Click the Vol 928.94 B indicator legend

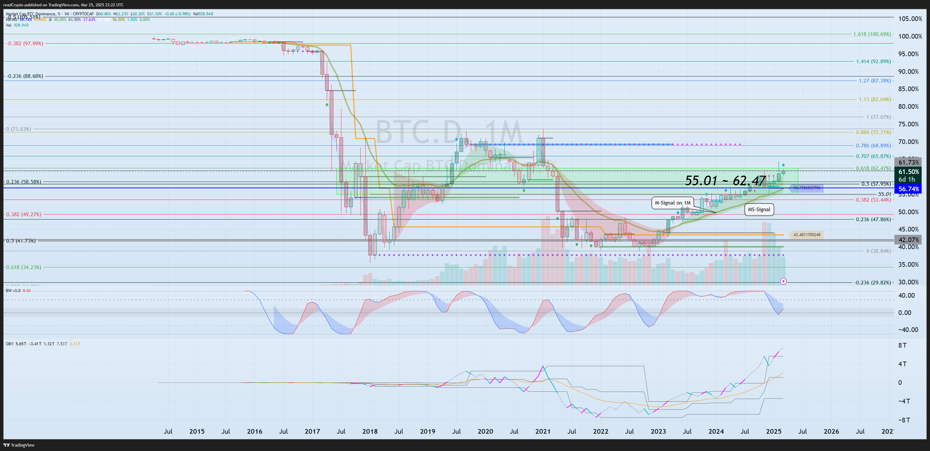tap(17, 25)
